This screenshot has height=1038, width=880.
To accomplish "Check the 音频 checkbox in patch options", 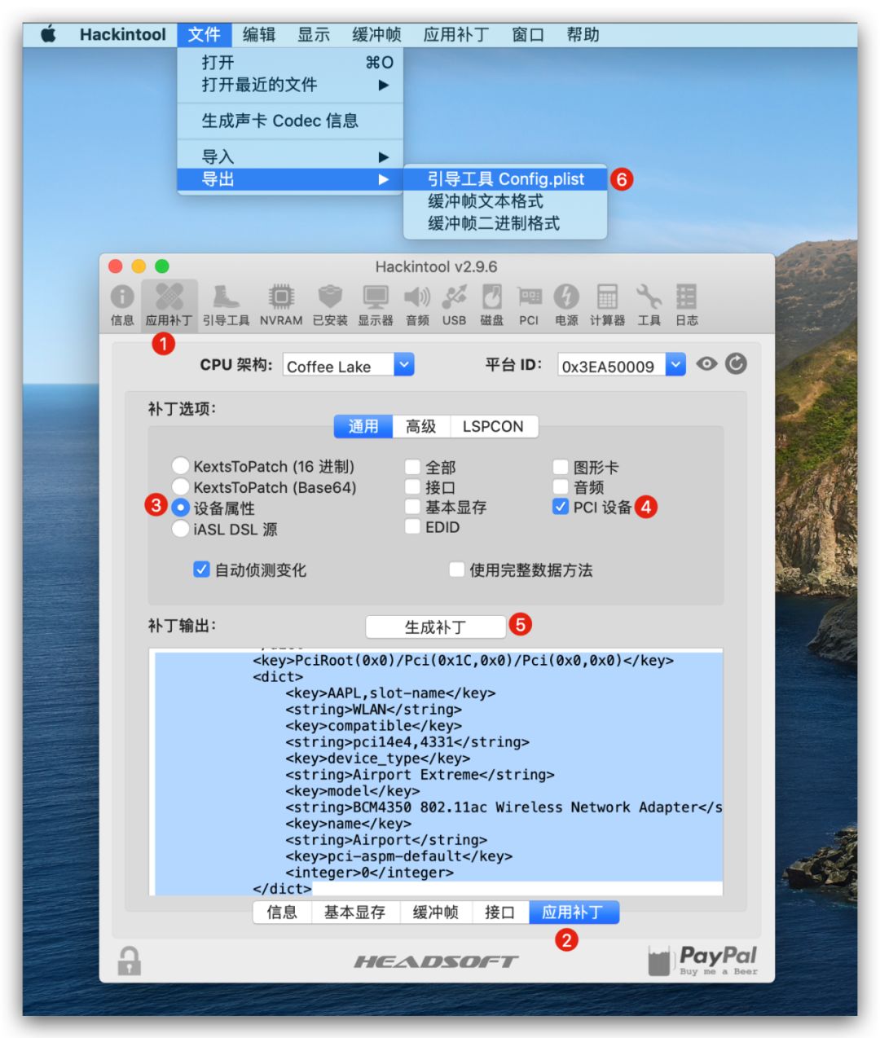I will pyautogui.click(x=561, y=486).
